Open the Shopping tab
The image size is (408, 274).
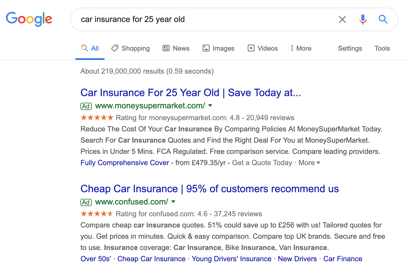130,48
